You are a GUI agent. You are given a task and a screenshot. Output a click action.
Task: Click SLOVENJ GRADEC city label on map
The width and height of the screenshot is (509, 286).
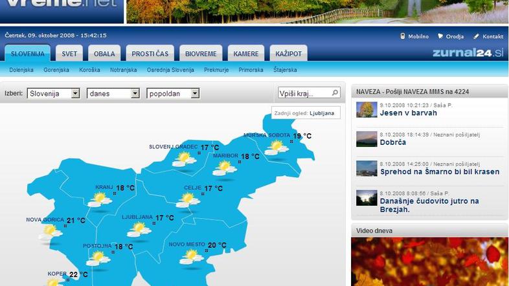174,147
